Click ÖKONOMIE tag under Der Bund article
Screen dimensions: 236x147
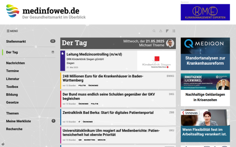point(83,104)
